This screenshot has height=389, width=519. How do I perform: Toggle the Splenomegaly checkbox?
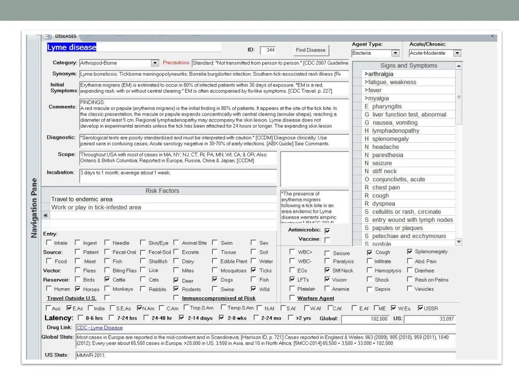click(x=410, y=251)
